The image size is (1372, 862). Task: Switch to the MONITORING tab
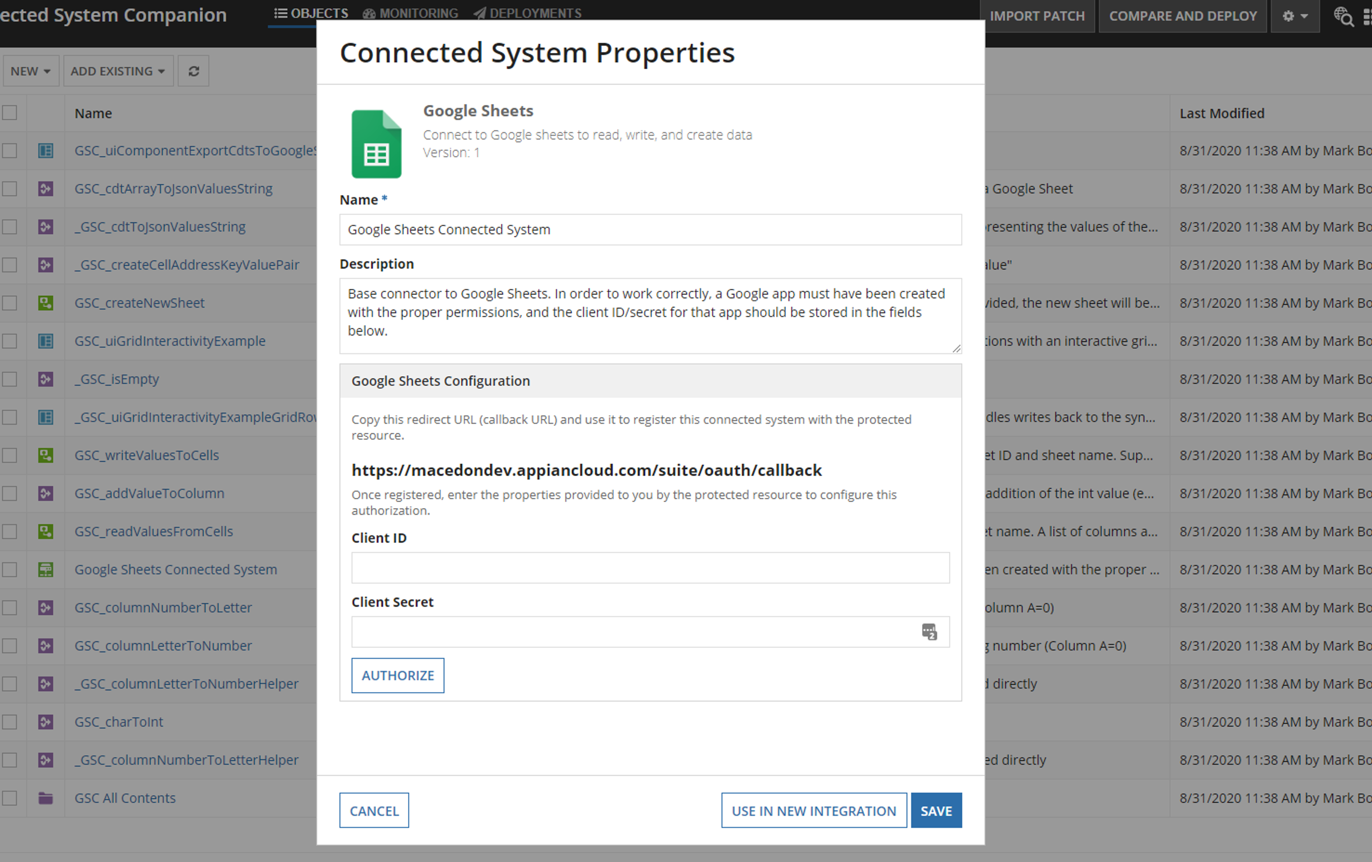coord(411,13)
